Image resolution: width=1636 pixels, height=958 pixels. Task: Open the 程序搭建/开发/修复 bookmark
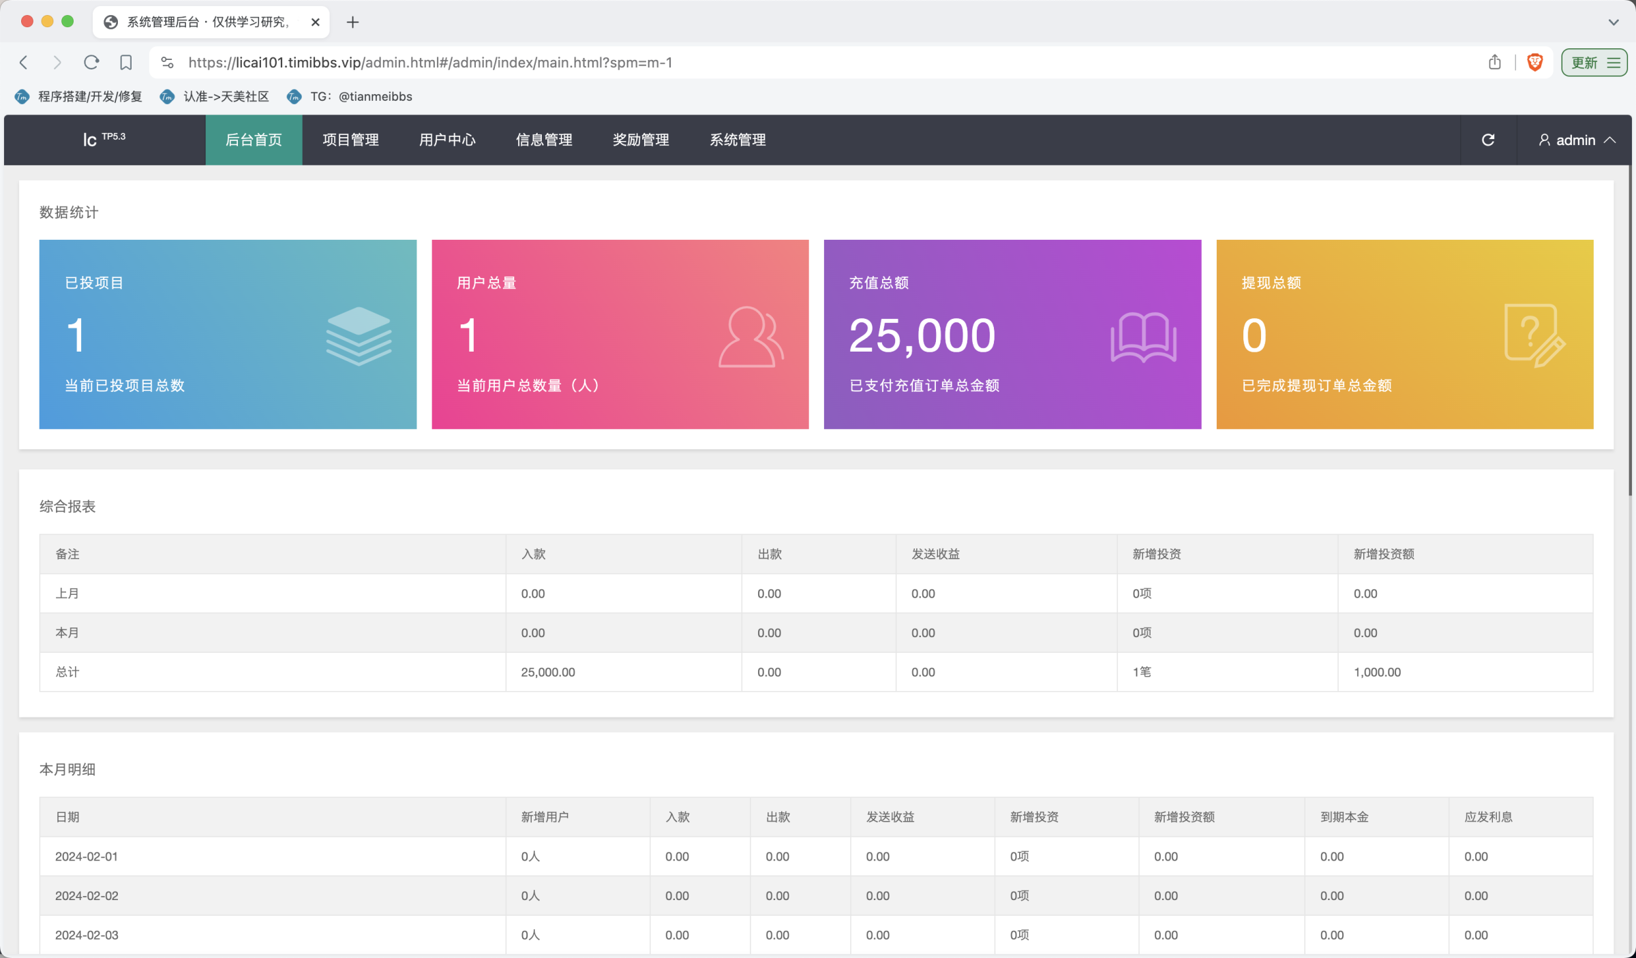click(x=79, y=97)
